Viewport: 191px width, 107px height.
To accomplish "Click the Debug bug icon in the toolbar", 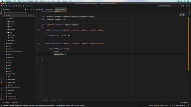I will click(176, 6).
